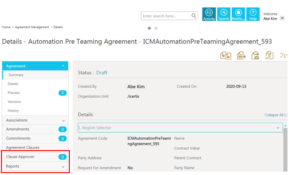Expand the Associations section
Image resolution: width=289 pixels, height=175 pixels.
(63, 121)
